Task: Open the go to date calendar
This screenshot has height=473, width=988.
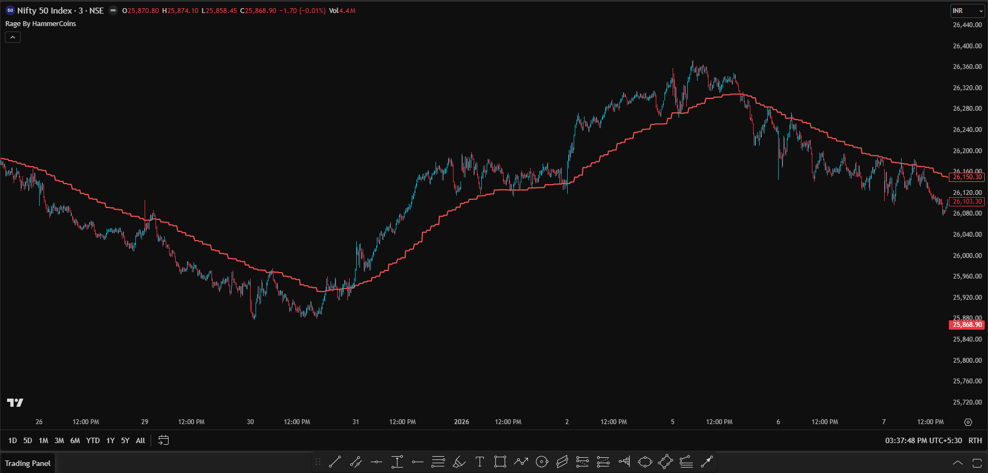Action: [163, 440]
